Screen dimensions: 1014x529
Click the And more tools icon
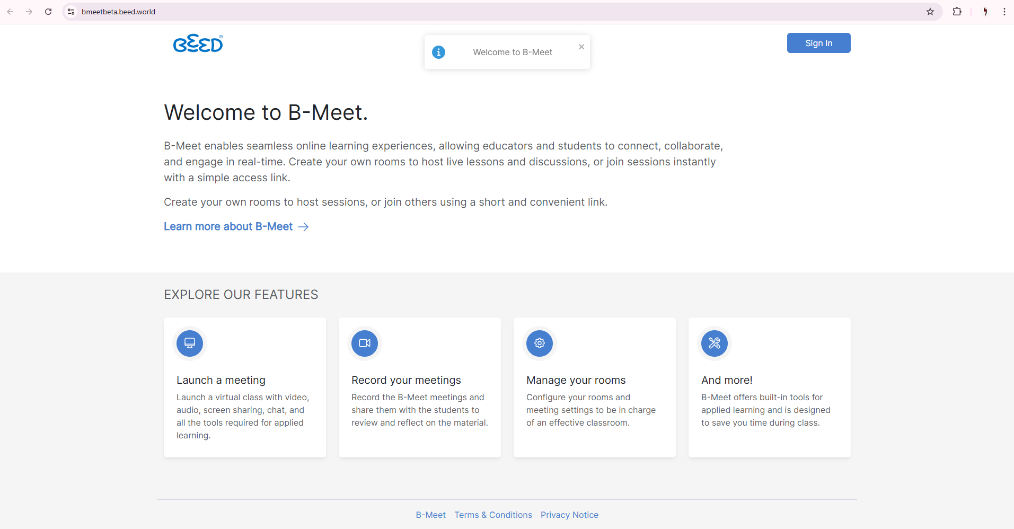715,343
